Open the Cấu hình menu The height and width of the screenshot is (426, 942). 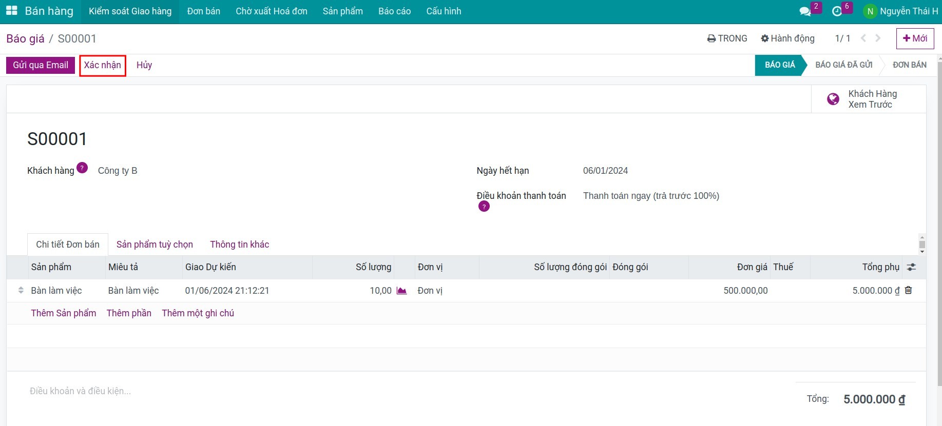444,11
